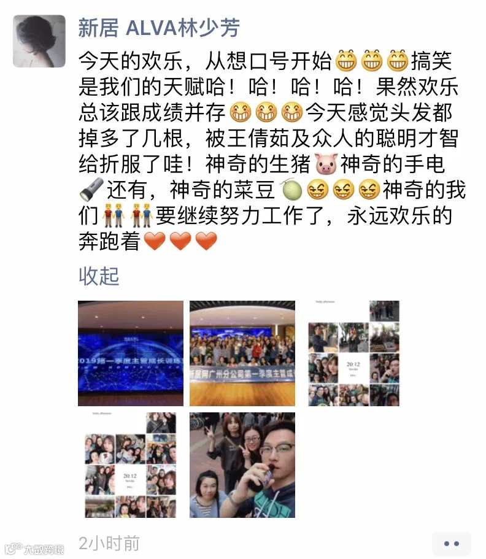This screenshot has height=559, width=486.
Task: Tap the username 新居 ALVA林少芳
Action: click(159, 28)
